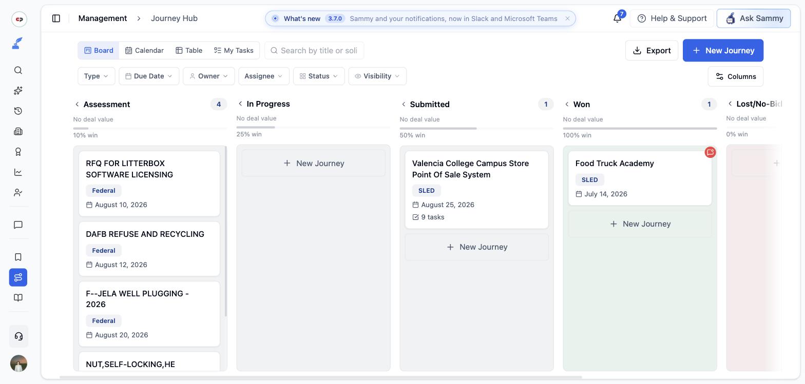This screenshot has height=384, width=805.
Task: Open Food Truck Academy card
Action: (x=640, y=178)
